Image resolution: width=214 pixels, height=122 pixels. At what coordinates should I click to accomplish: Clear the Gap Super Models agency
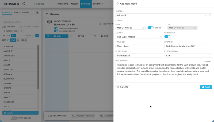click(x=161, y=37)
